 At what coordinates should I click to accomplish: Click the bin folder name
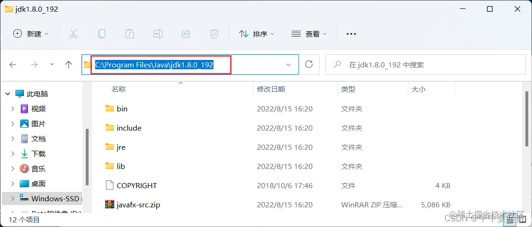[122, 109]
